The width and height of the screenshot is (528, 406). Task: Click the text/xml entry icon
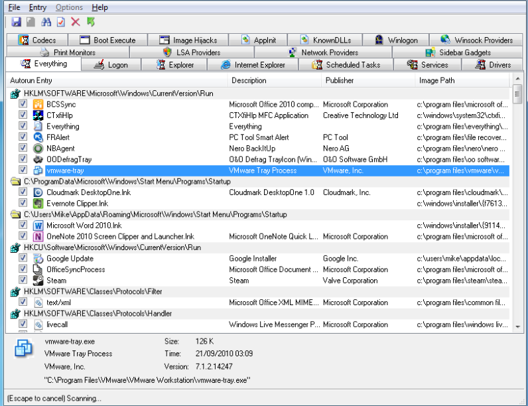(x=38, y=303)
